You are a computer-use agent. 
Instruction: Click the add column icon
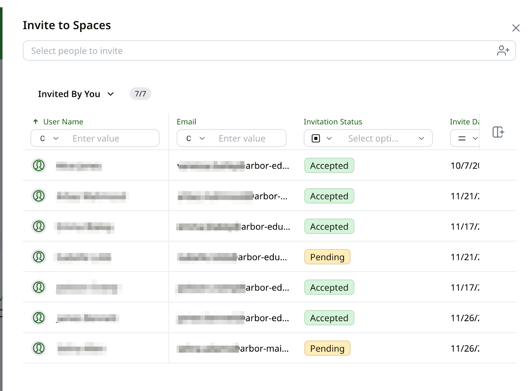click(x=498, y=132)
